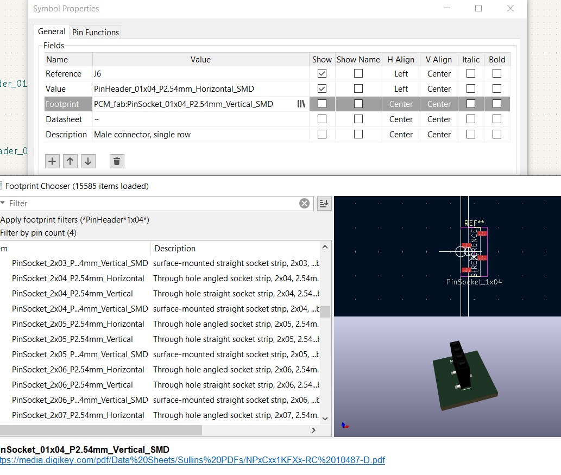561x475 pixels.
Task: Click the 2D footprint preview canvas
Action: [447, 256]
